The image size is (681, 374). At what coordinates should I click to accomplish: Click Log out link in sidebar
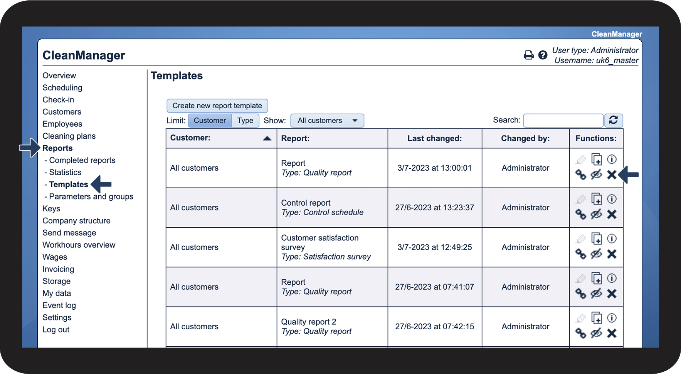(56, 330)
